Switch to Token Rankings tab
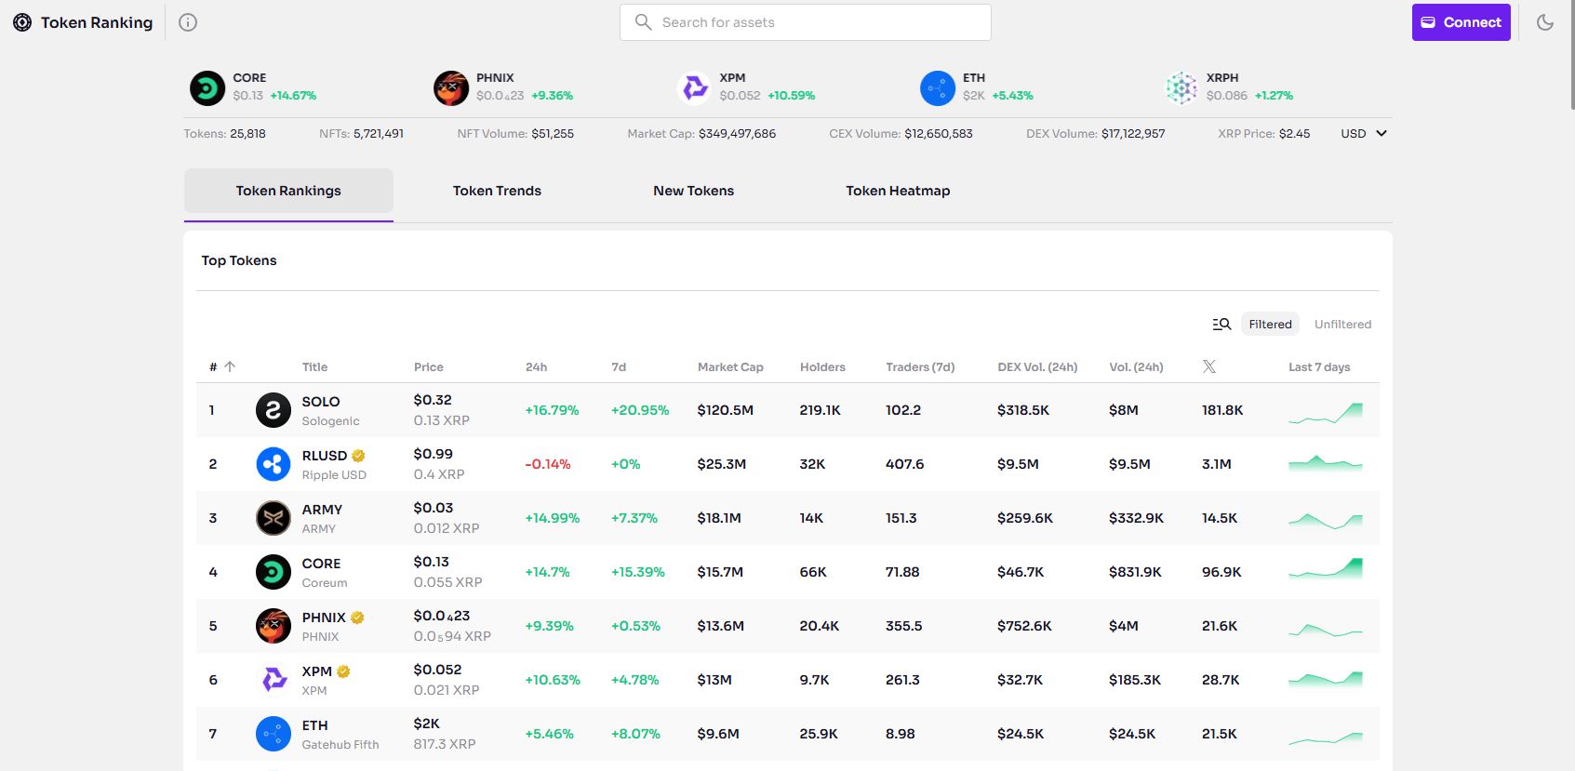 [x=288, y=191]
